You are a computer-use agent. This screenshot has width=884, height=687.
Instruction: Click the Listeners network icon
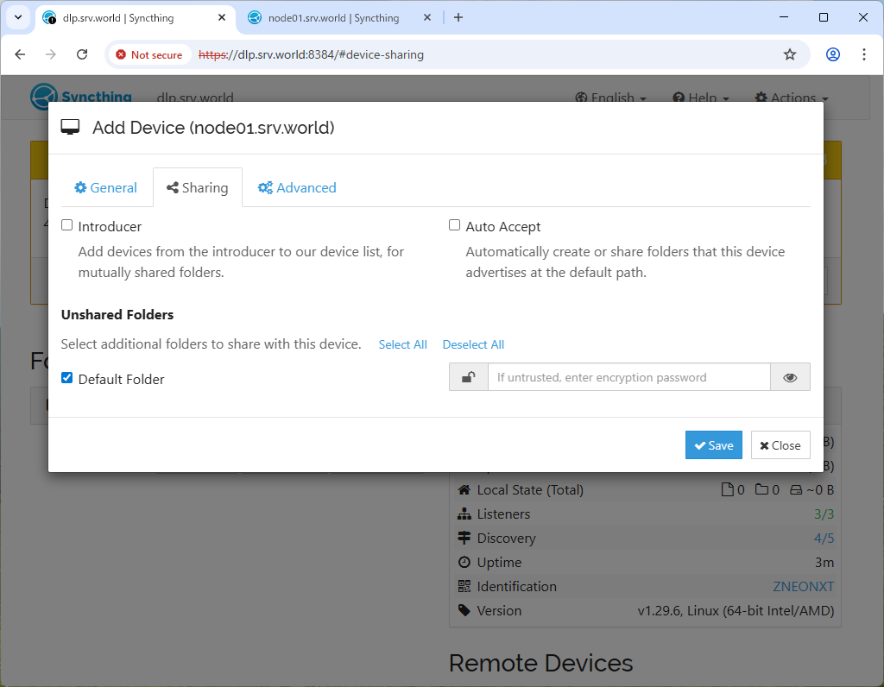pyautogui.click(x=464, y=514)
